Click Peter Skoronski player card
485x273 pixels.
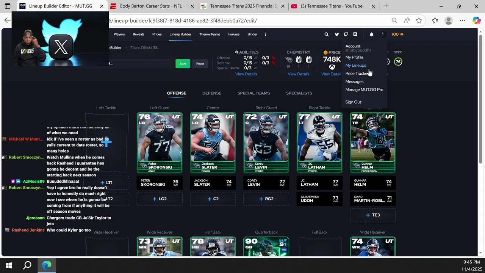click(160, 143)
